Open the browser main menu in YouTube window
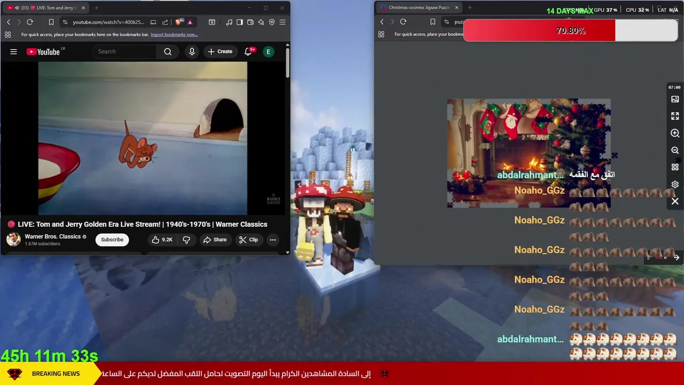This screenshot has height=385, width=684. tap(282, 22)
